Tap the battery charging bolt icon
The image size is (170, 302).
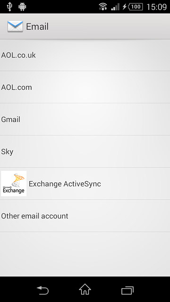125,7
